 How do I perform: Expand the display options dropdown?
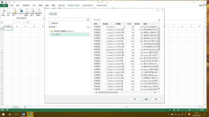coord(53,27)
